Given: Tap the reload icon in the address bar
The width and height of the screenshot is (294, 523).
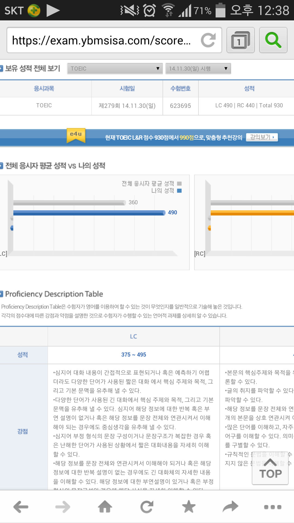Looking at the screenshot, I should [x=208, y=40].
